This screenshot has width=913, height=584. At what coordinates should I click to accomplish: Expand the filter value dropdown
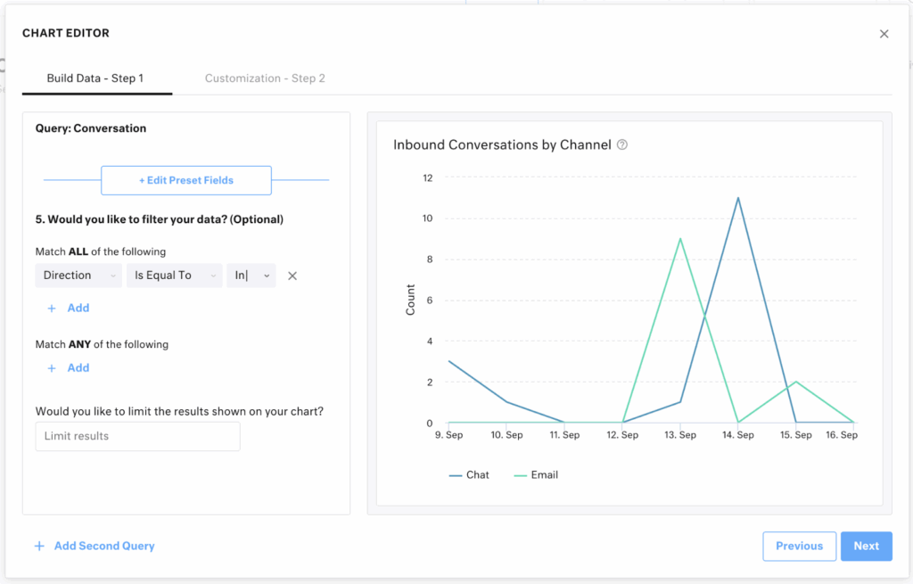[x=266, y=276]
